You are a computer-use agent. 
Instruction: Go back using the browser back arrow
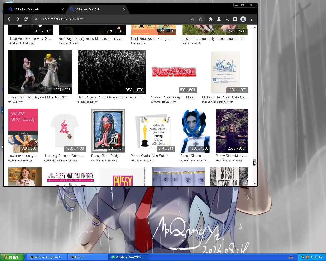(x=9, y=19)
